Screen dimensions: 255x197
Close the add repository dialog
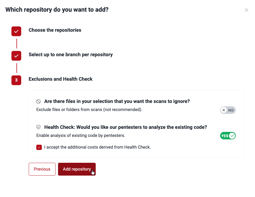click(246, 10)
